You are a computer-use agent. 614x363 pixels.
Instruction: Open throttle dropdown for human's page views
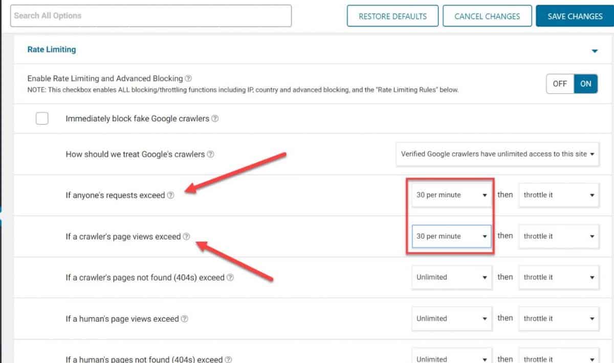[x=559, y=318]
